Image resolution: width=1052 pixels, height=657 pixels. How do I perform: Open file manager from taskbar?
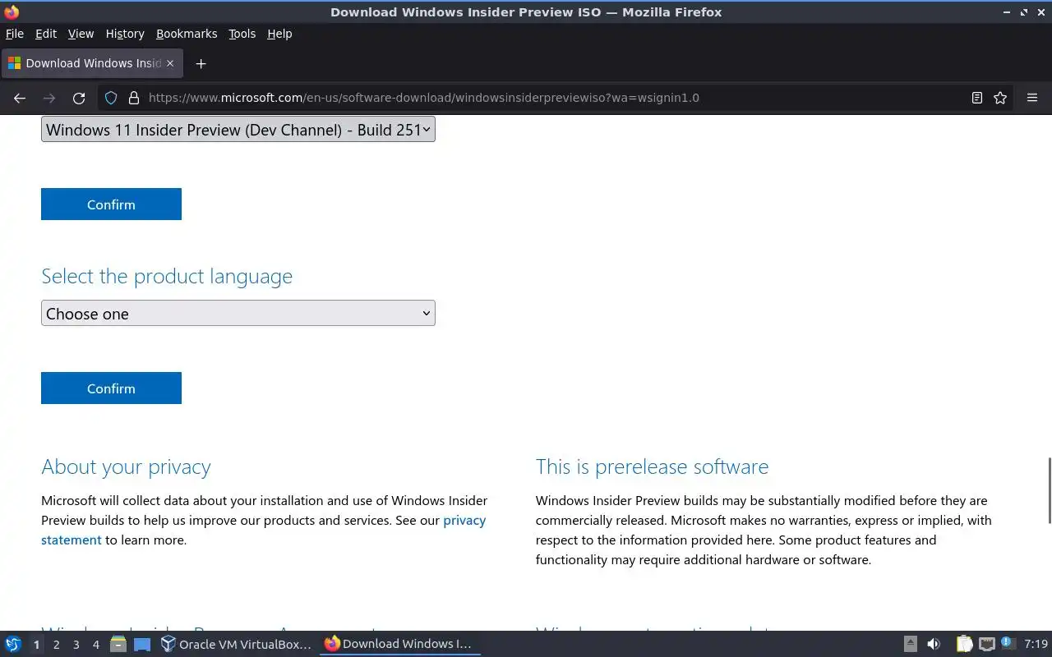click(118, 645)
